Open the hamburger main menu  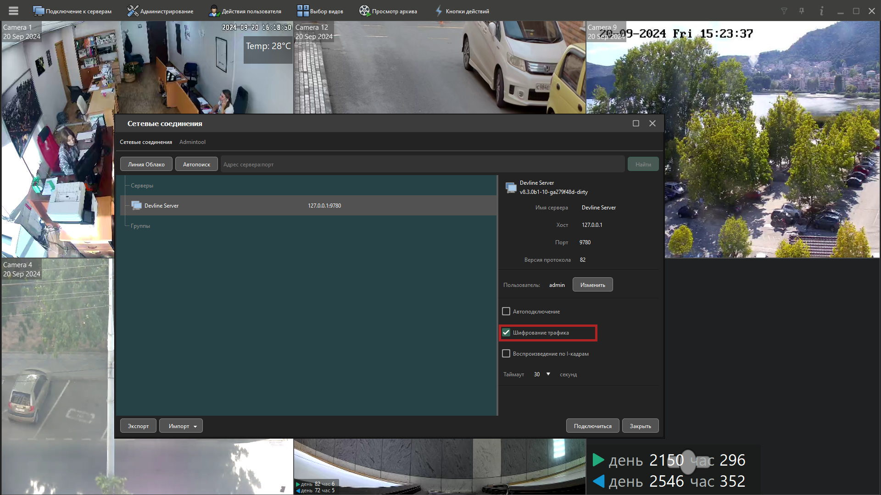tap(13, 11)
